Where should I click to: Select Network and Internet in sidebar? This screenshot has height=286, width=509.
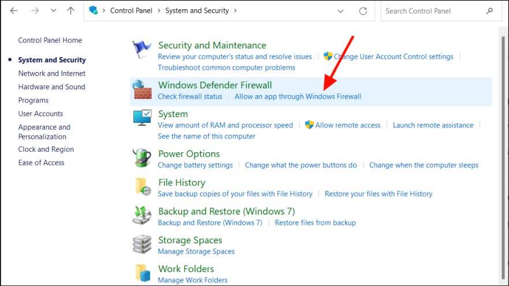click(x=52, y=74)
